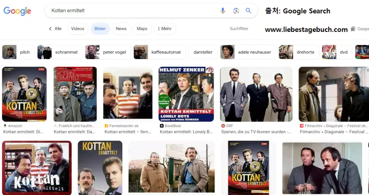Click the Google logo
369x195 pixels.
click(x=17, y=11)
